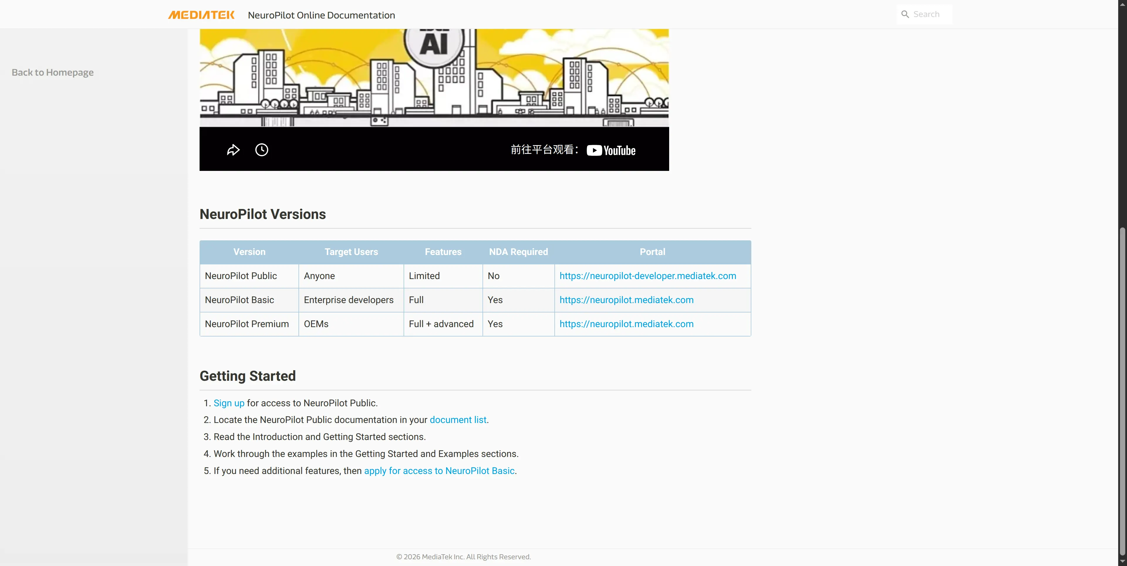This screenshot has height=566, width=1127.
Task: Click the Read the Introduction step text
Action: tap(319, 437)
